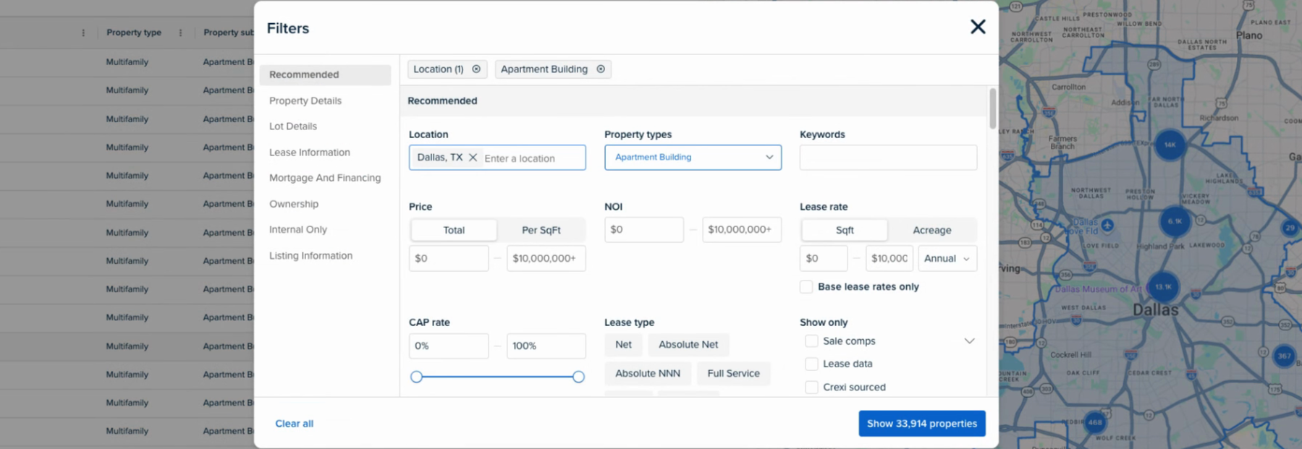Click Show 33,914 properties button

click(x=921, y=424)
